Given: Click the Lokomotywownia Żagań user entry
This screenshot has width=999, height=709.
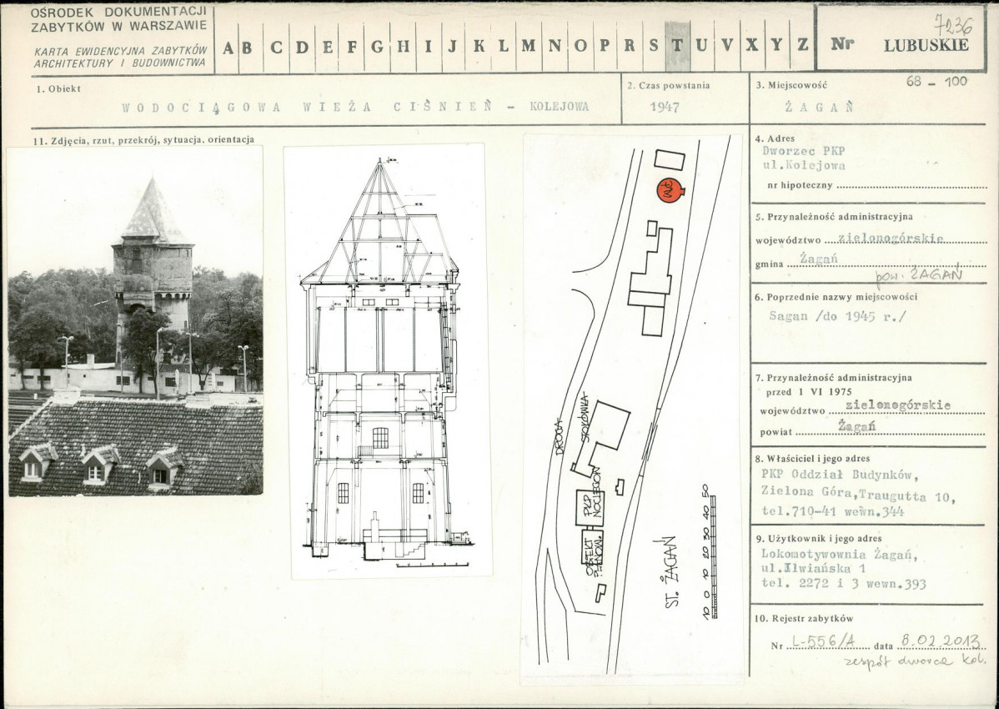Looking at the screenshot, I should 839,556.
